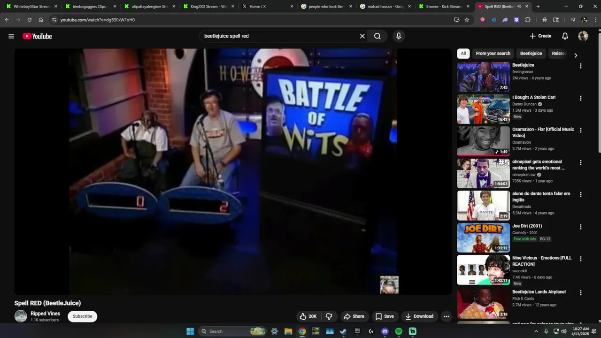Download the Spell RED video
Image resolution: width=601 pixels, height=338 pixels.
click(x=419, y=316)
